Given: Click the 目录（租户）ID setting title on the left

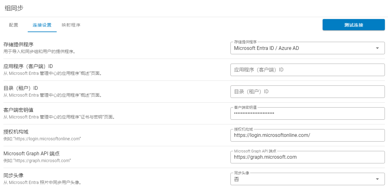Looking at the screenshot, I should pos(21,88).
